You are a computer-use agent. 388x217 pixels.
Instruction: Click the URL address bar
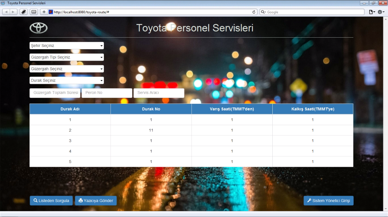click(152, 12)
